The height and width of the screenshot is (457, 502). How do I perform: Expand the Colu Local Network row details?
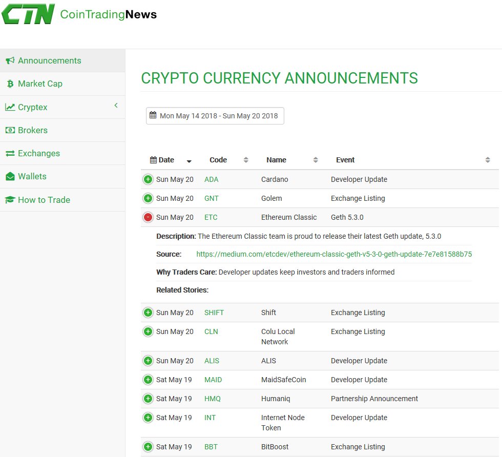click(148, 331)
